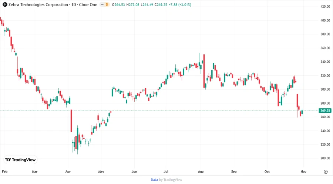Viewport: 333px width, 184px height.
Task: Click the 340.00 price axis label
Action: [x=325, y=62]
